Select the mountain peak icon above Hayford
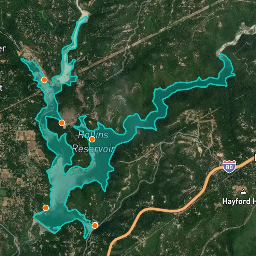The image size is (256, 256). point(243,191)
